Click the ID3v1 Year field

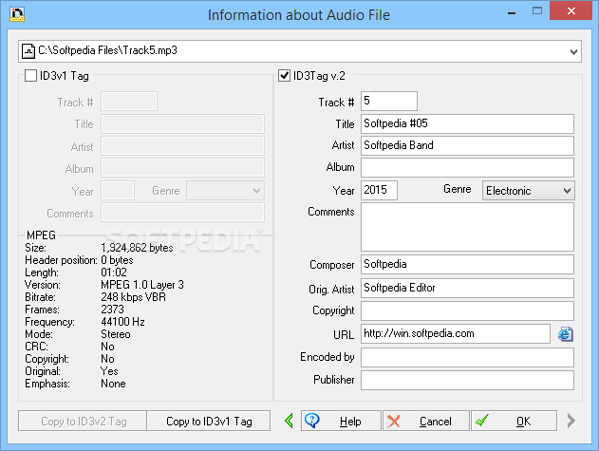pyautogui.click(x=118, y=190)
